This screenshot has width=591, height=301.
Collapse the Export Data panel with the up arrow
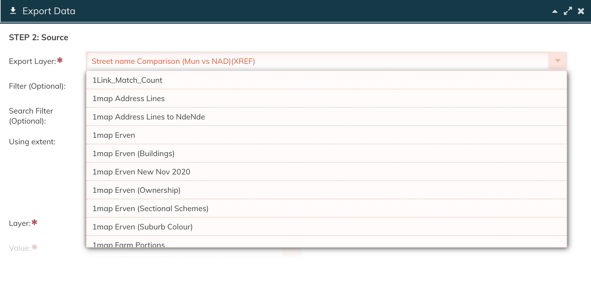(x=555, y=11)
